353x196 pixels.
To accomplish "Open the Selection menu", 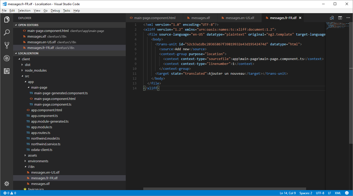I will click(24, 11).
